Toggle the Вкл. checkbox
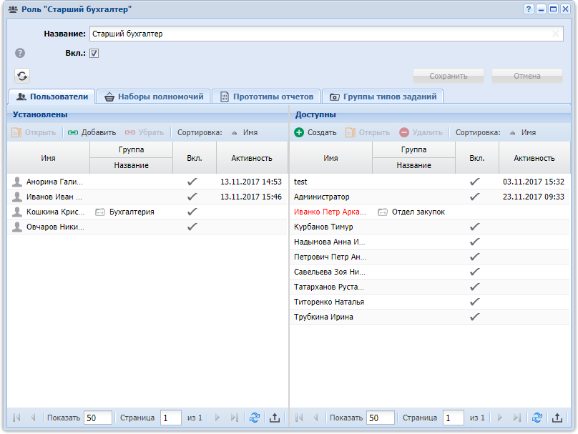 (x=94, y=53)
